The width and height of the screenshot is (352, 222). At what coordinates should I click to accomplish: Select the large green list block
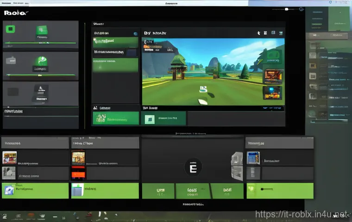[116, 65]
